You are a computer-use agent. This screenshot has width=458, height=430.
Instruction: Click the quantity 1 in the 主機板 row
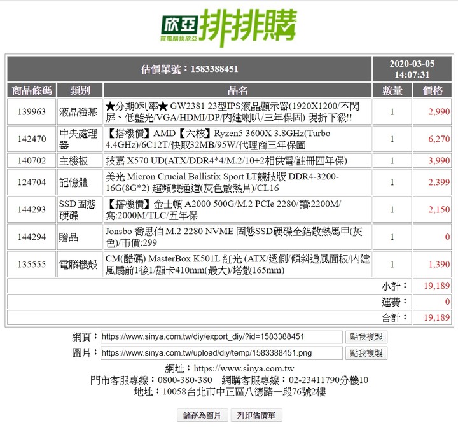click(392, 161)
